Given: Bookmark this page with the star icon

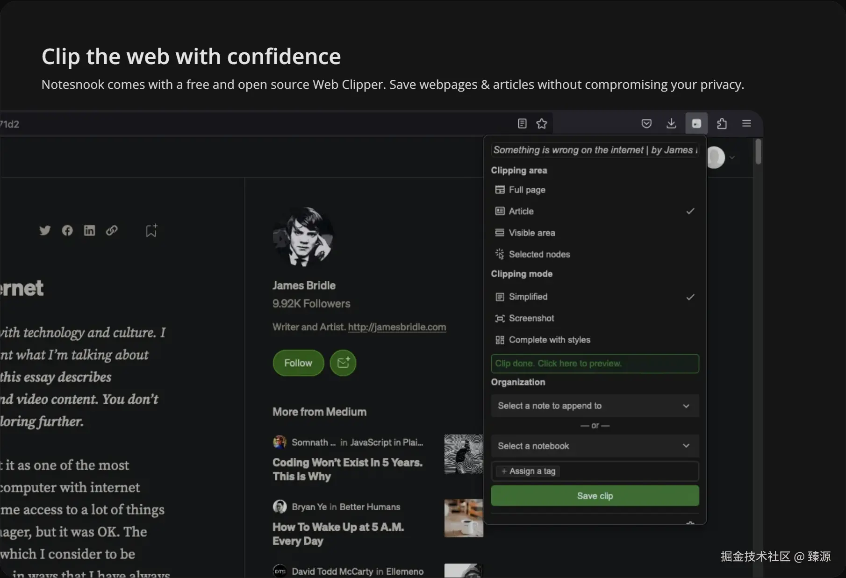Looking at the screenshot, I should (x=542, y=123).
